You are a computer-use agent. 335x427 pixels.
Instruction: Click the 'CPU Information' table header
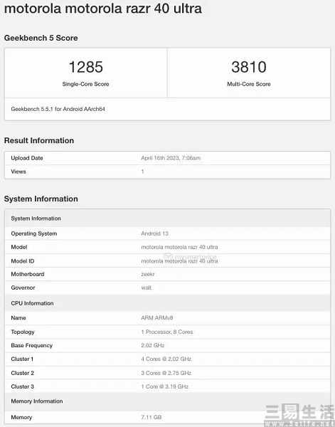pos(167,303)
